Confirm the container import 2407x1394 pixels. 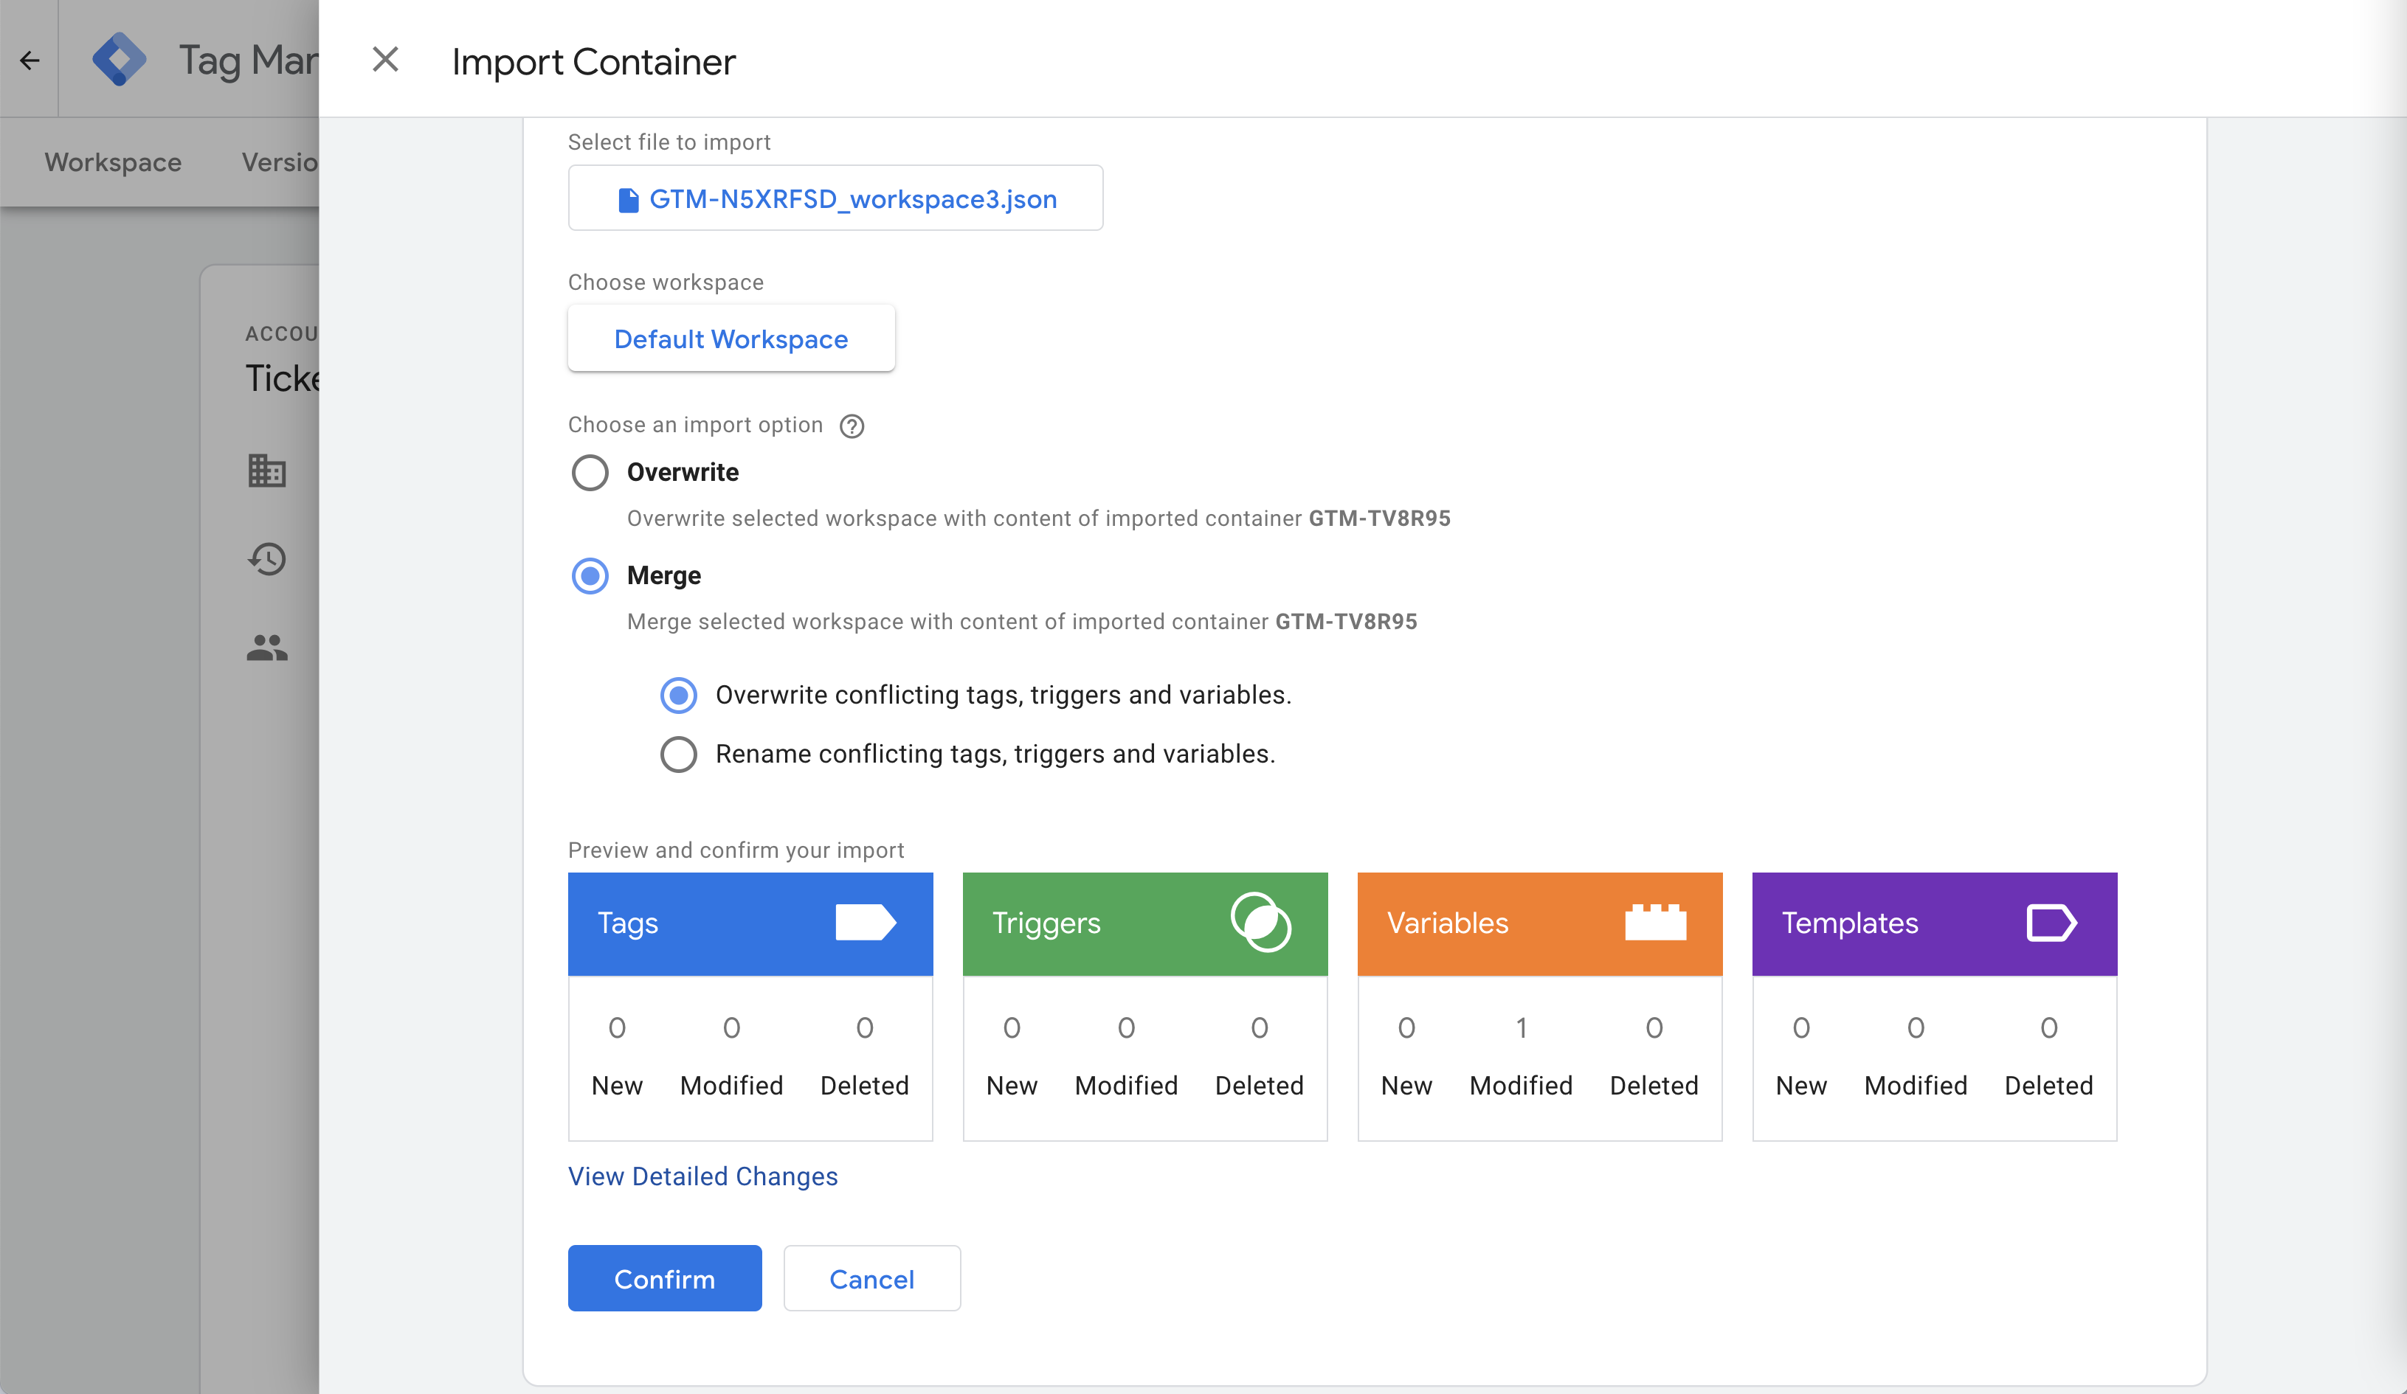pos(665,1278)
